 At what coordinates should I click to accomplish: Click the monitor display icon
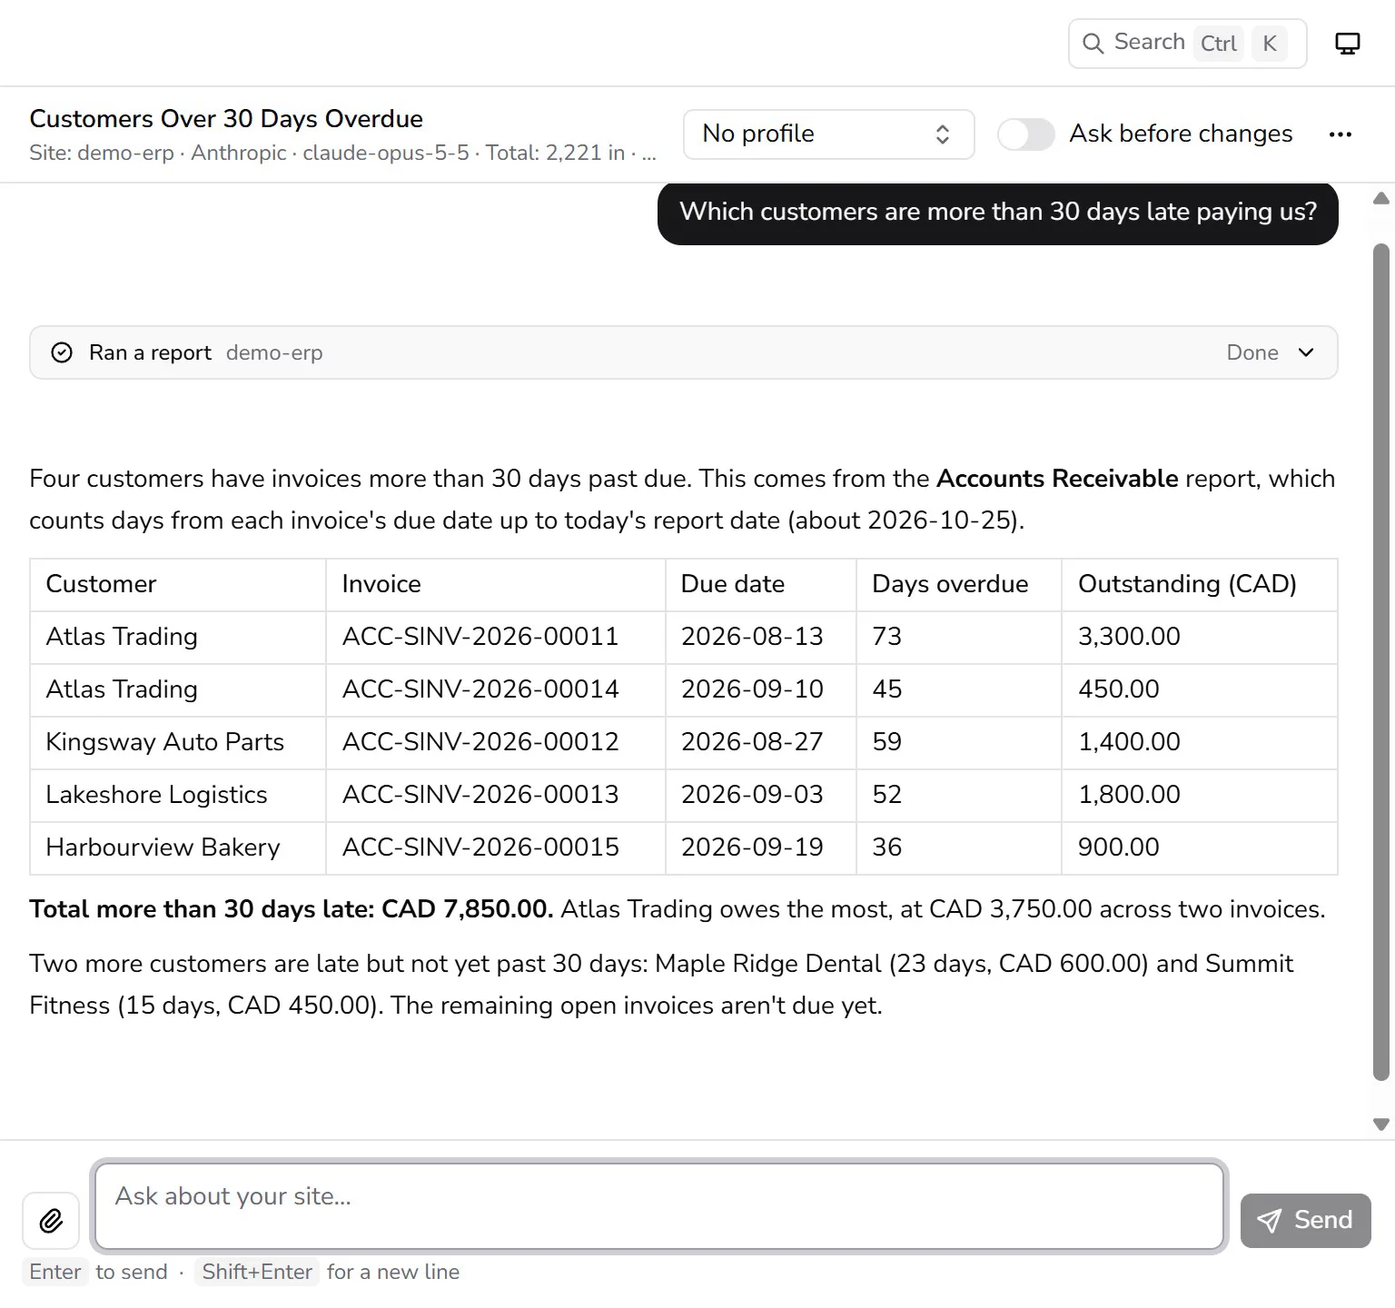1348,44
